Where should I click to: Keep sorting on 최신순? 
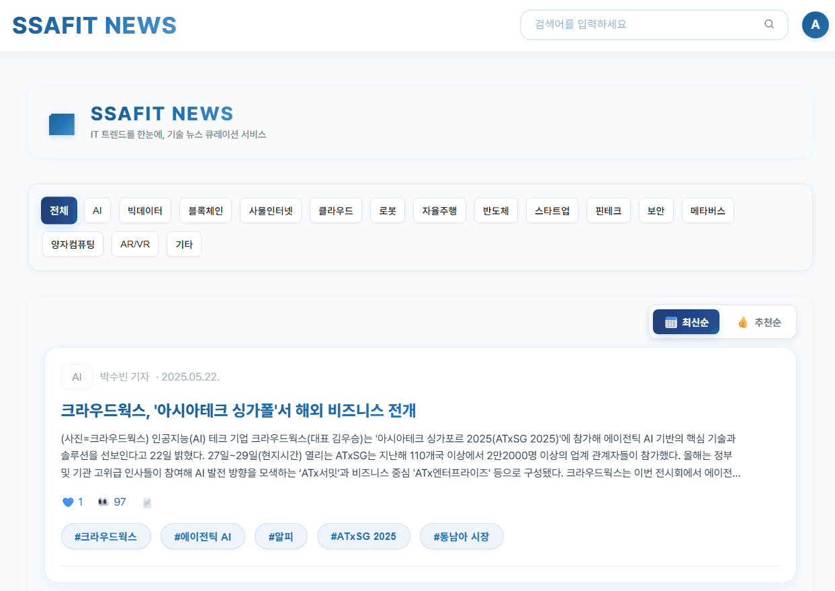[x=686, y=321]
